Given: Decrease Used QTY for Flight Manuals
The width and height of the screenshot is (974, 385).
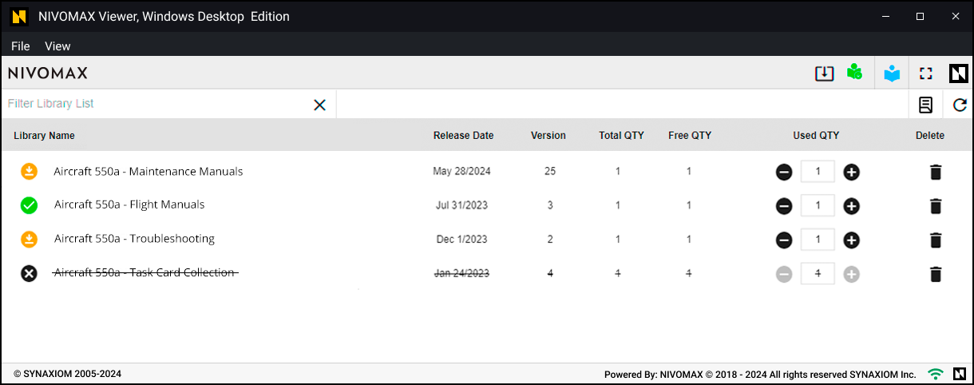Looking at the screenshot, I should click(x=784, y=206).
